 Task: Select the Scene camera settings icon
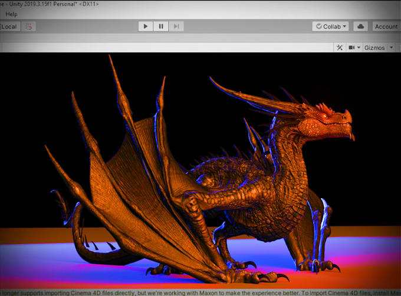351,48
